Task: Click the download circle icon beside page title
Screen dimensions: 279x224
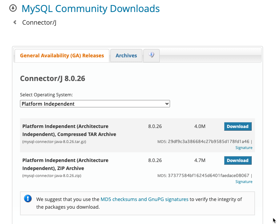Action: tap(13, 8)
